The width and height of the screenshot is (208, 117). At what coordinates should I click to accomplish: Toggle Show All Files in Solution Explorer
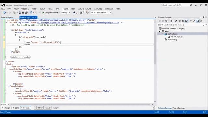click(x=186, y=21)
